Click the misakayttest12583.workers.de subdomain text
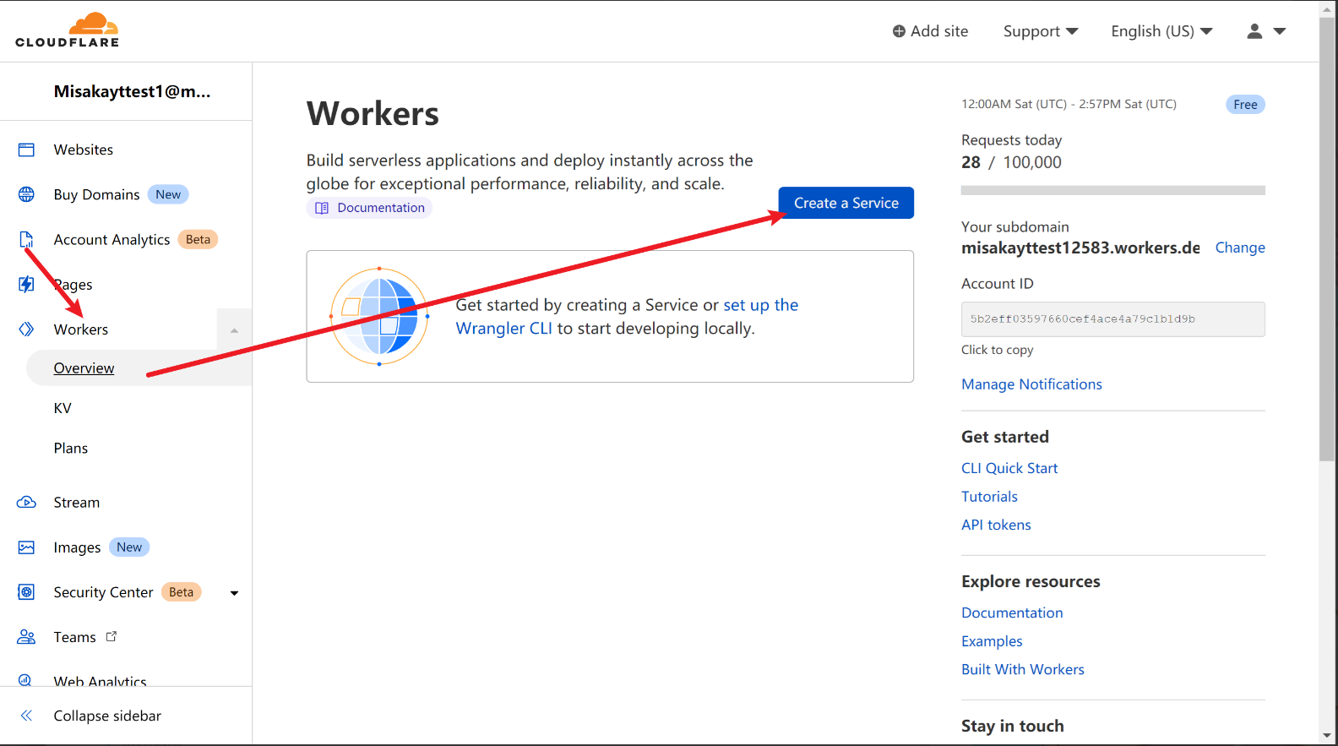 [x=1080, y=248]
